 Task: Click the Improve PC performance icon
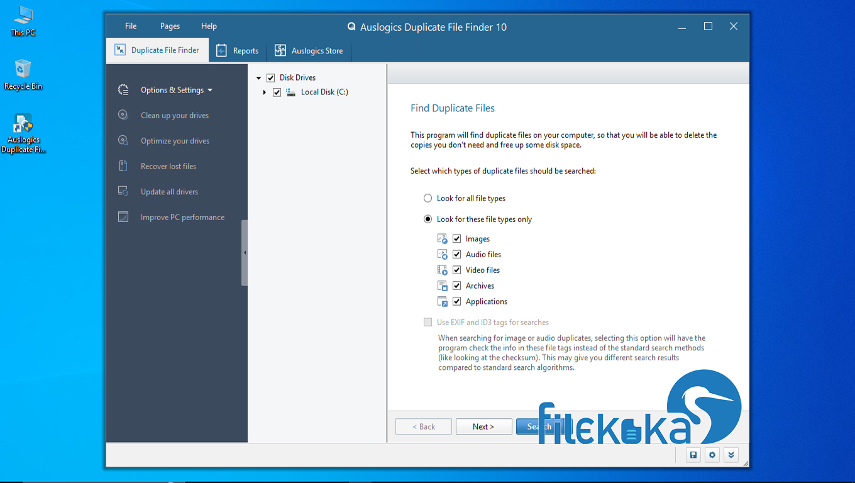tap(123, 217)
